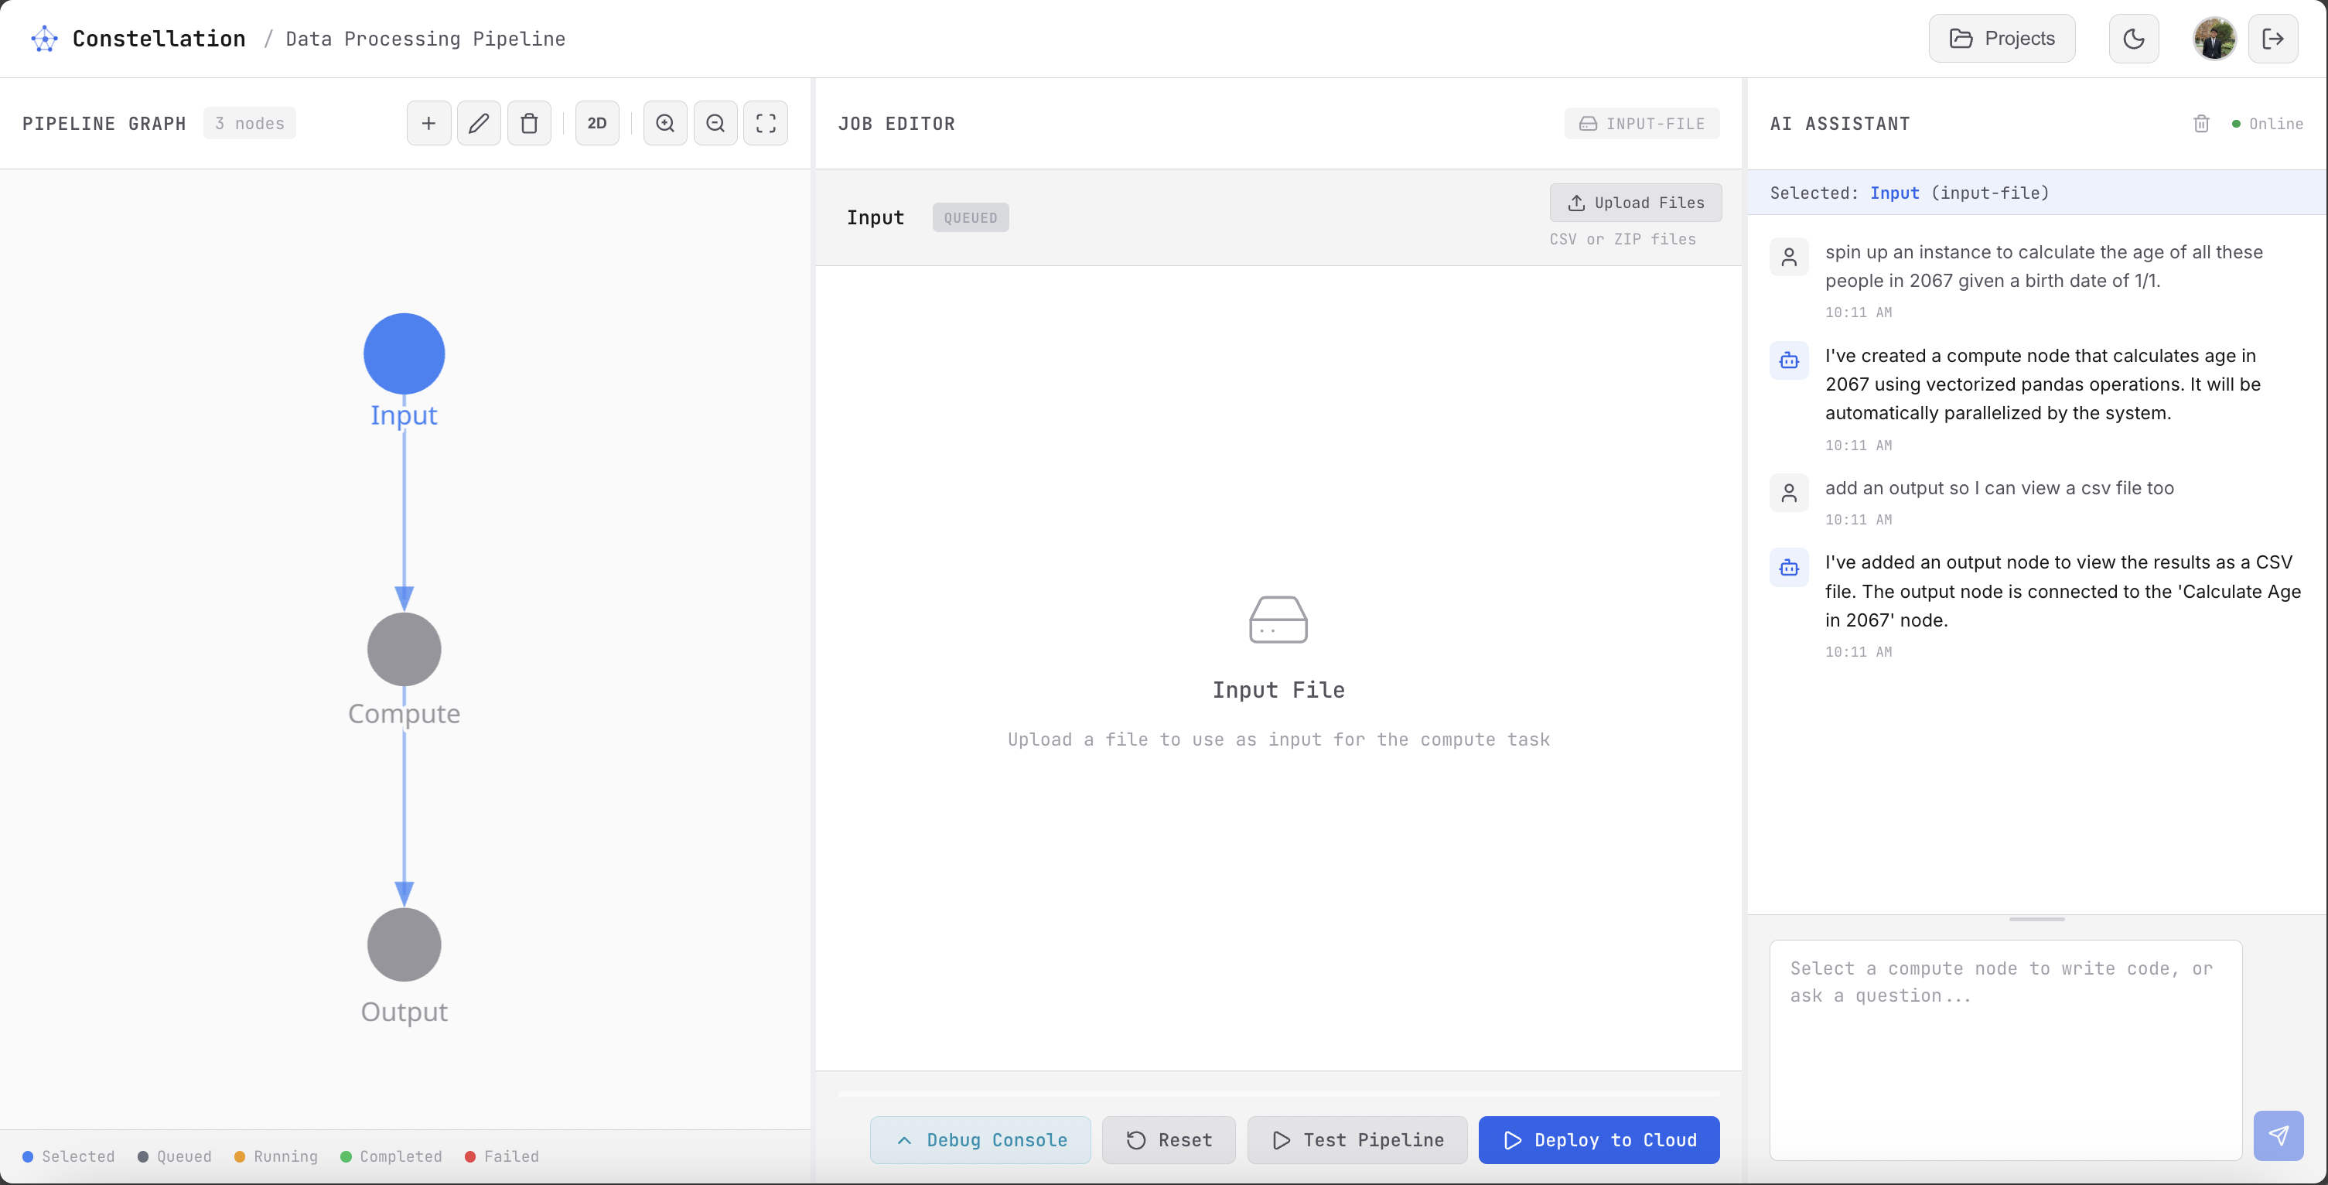The height and width of the screenshot is (1185, 2328).
Task: Send the chat message
Action: click(x=2279, y=1135)
